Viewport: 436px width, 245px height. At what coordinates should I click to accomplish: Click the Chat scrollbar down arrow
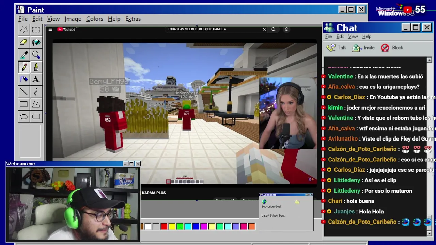coord(429,233)
